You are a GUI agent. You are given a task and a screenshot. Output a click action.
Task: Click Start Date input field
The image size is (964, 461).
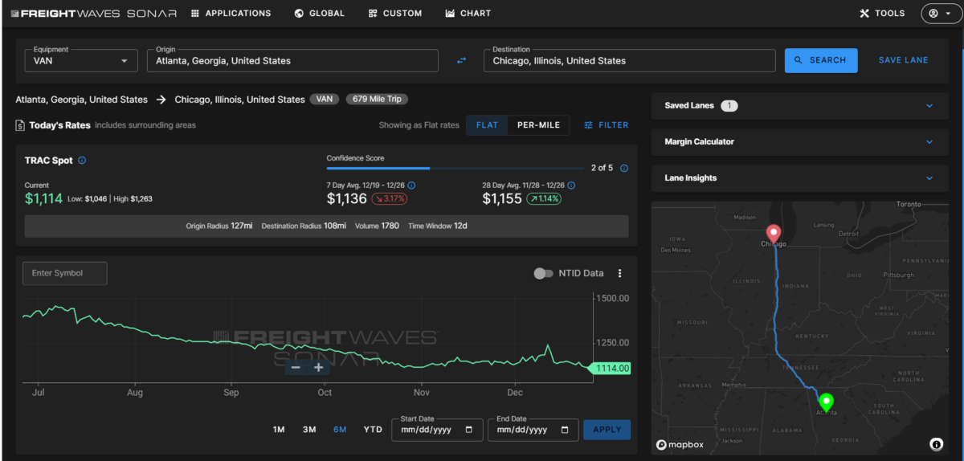437,430
